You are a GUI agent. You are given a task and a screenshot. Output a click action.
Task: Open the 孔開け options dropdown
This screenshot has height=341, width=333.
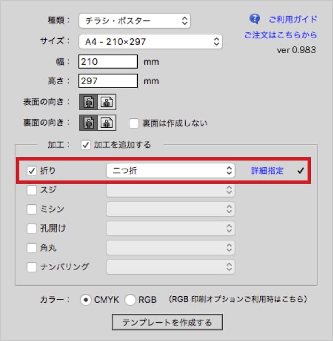click(170, 228)
